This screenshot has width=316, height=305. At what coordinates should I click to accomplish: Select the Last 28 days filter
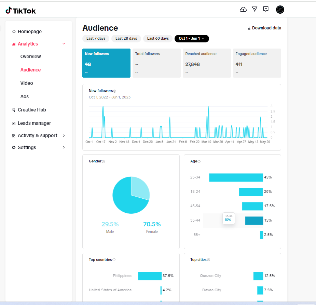coord(126,39)
